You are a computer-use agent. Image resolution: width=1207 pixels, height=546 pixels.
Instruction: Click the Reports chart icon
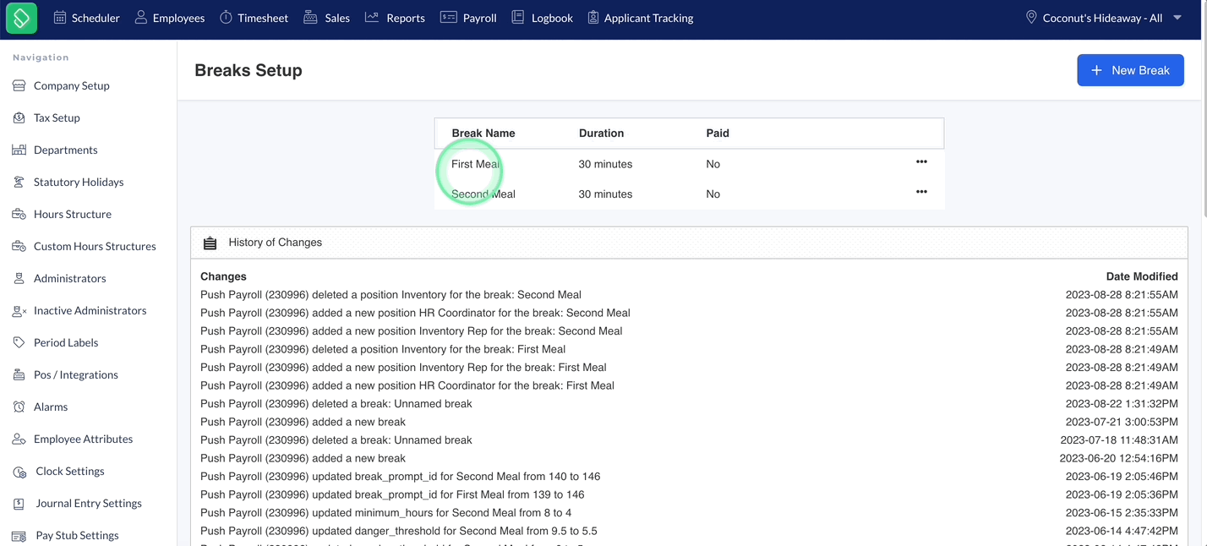tap(372, 18)
